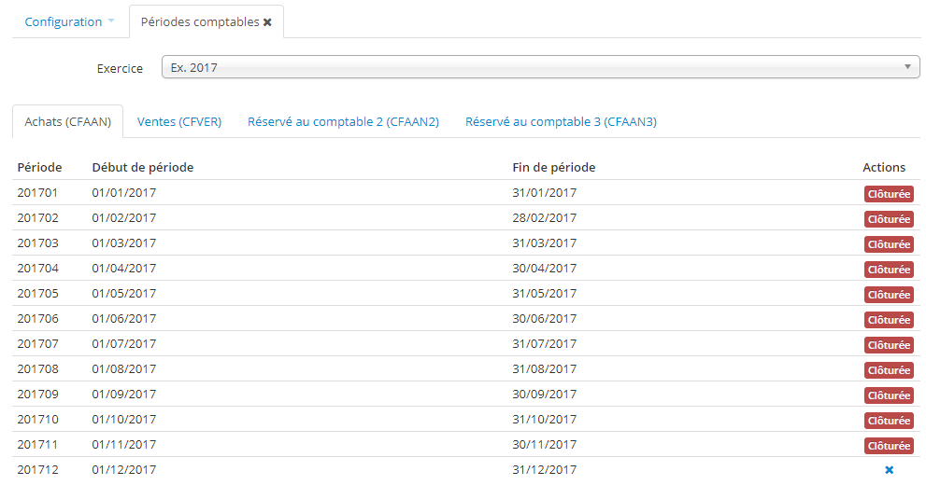Click start date 01/11/2017
The height and width of the screenshot is (485, 926).
(x=124, y=444)
